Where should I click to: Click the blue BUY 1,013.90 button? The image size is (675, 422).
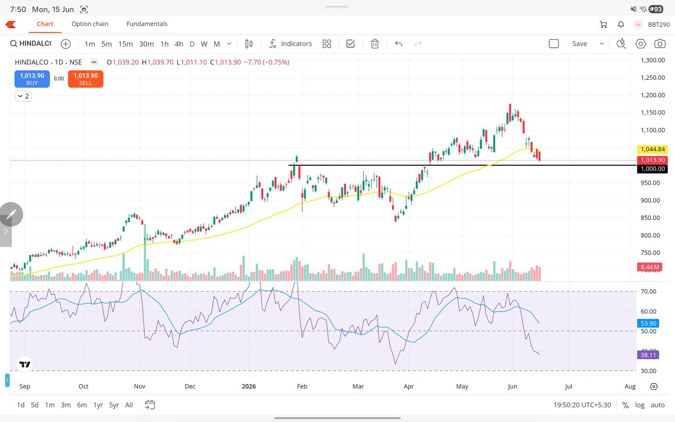(x=31, y=79)
